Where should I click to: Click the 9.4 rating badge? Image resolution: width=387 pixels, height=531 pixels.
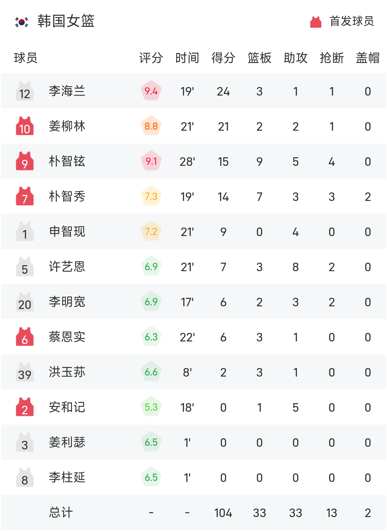151,91
